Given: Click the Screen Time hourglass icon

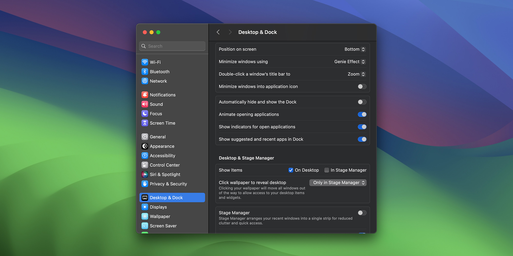Looking at the screenshot, I should (145, 123).
